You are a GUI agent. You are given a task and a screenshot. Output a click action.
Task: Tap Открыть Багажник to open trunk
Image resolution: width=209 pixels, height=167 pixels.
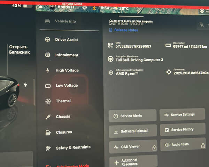[19, 49]
